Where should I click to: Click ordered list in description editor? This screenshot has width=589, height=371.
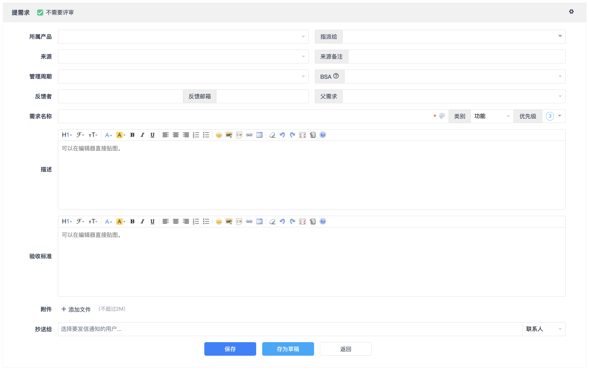(x=196, y=135)
